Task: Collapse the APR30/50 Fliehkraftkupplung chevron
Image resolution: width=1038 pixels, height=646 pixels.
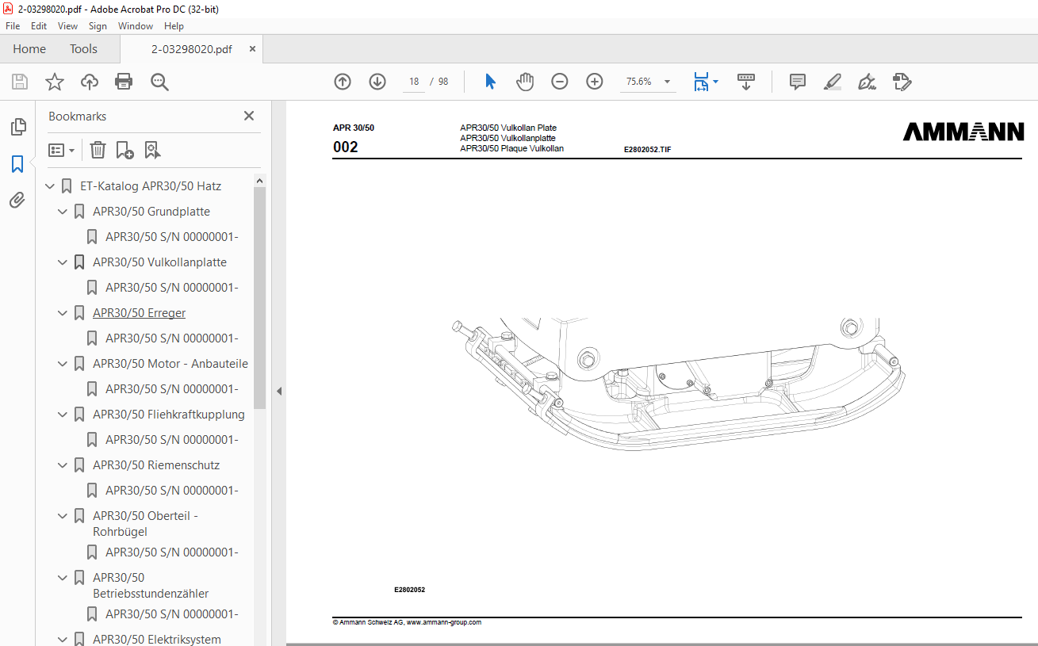Action: click(63, 415)
